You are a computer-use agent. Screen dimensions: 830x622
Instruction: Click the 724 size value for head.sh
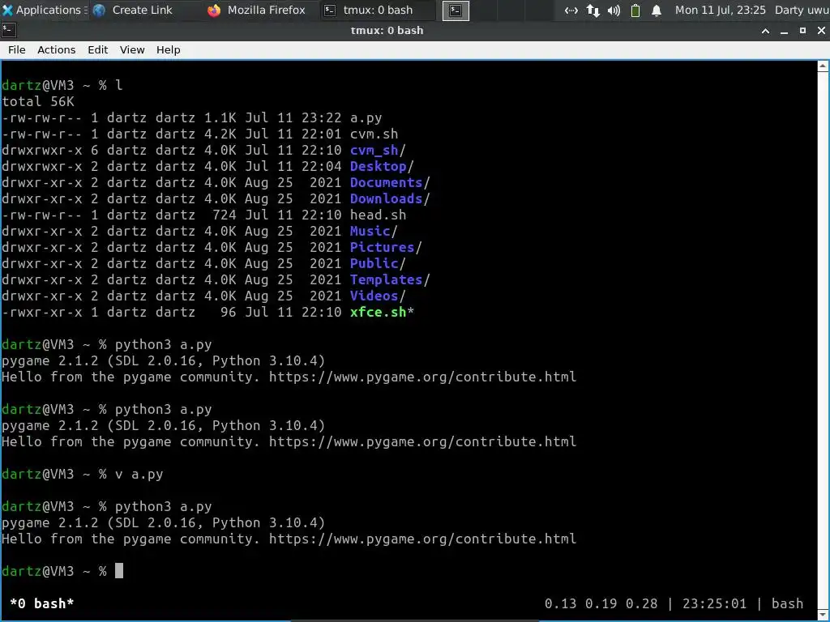224,215
